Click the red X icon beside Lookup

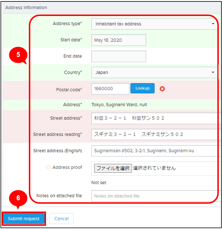162,89
